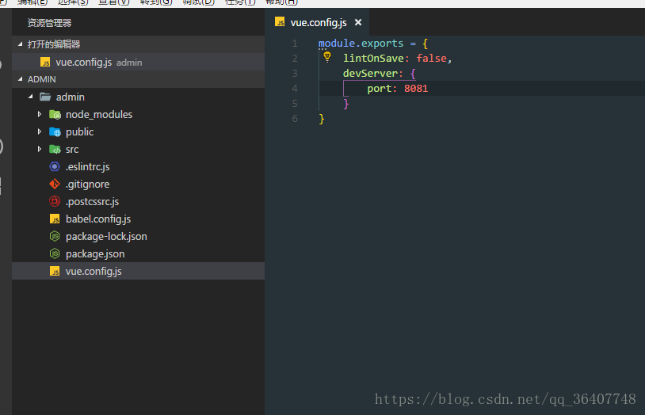Click the 8081 port value
The image size is (645, 415).
coord(416,89)
